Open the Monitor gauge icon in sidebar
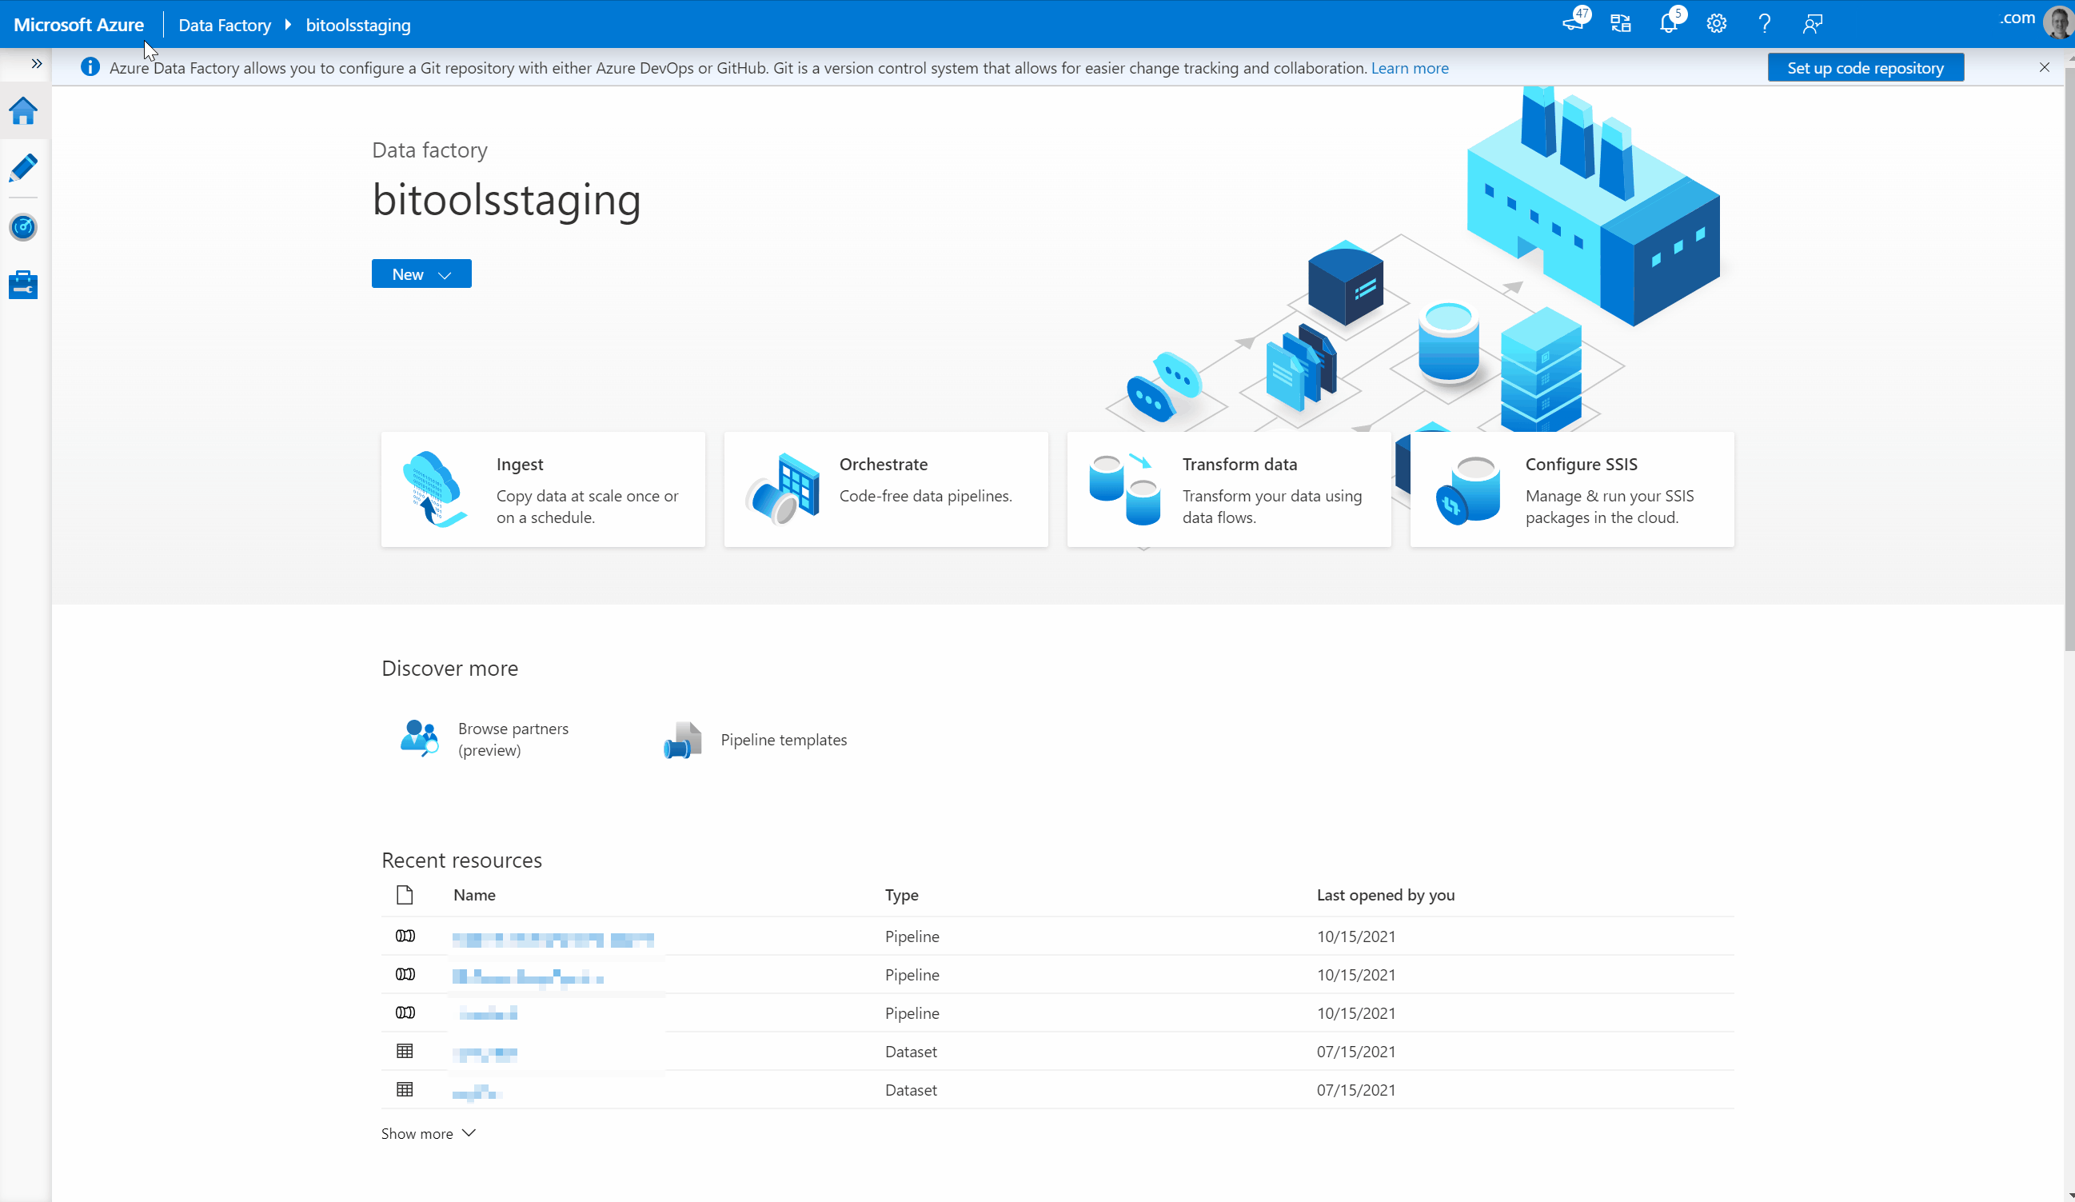 [x=23, y=227]
